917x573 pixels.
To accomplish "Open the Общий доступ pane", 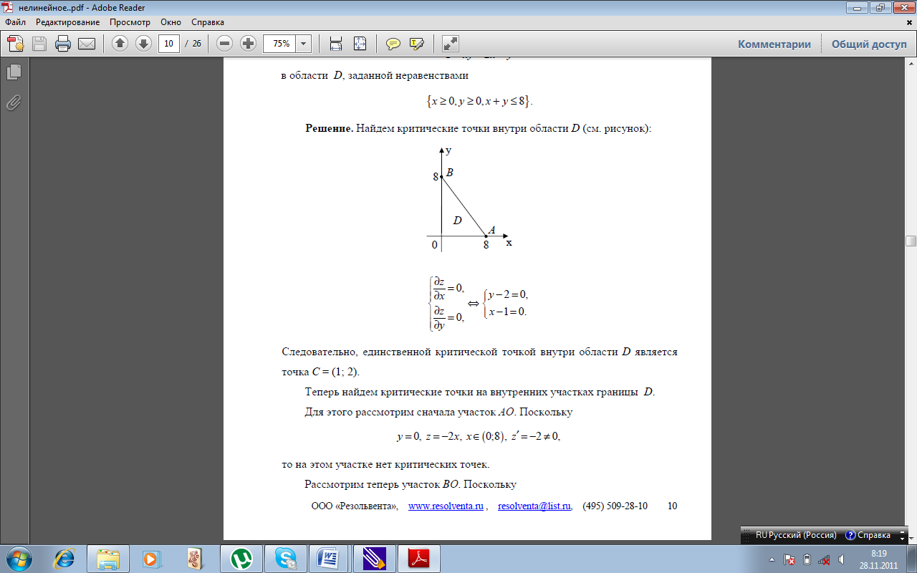I will click(x=868, y=44).
